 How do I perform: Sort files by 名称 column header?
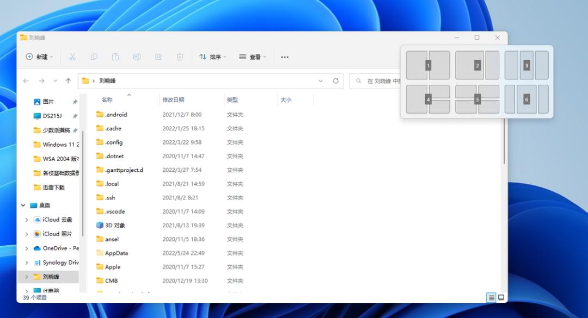pos(107,100)
